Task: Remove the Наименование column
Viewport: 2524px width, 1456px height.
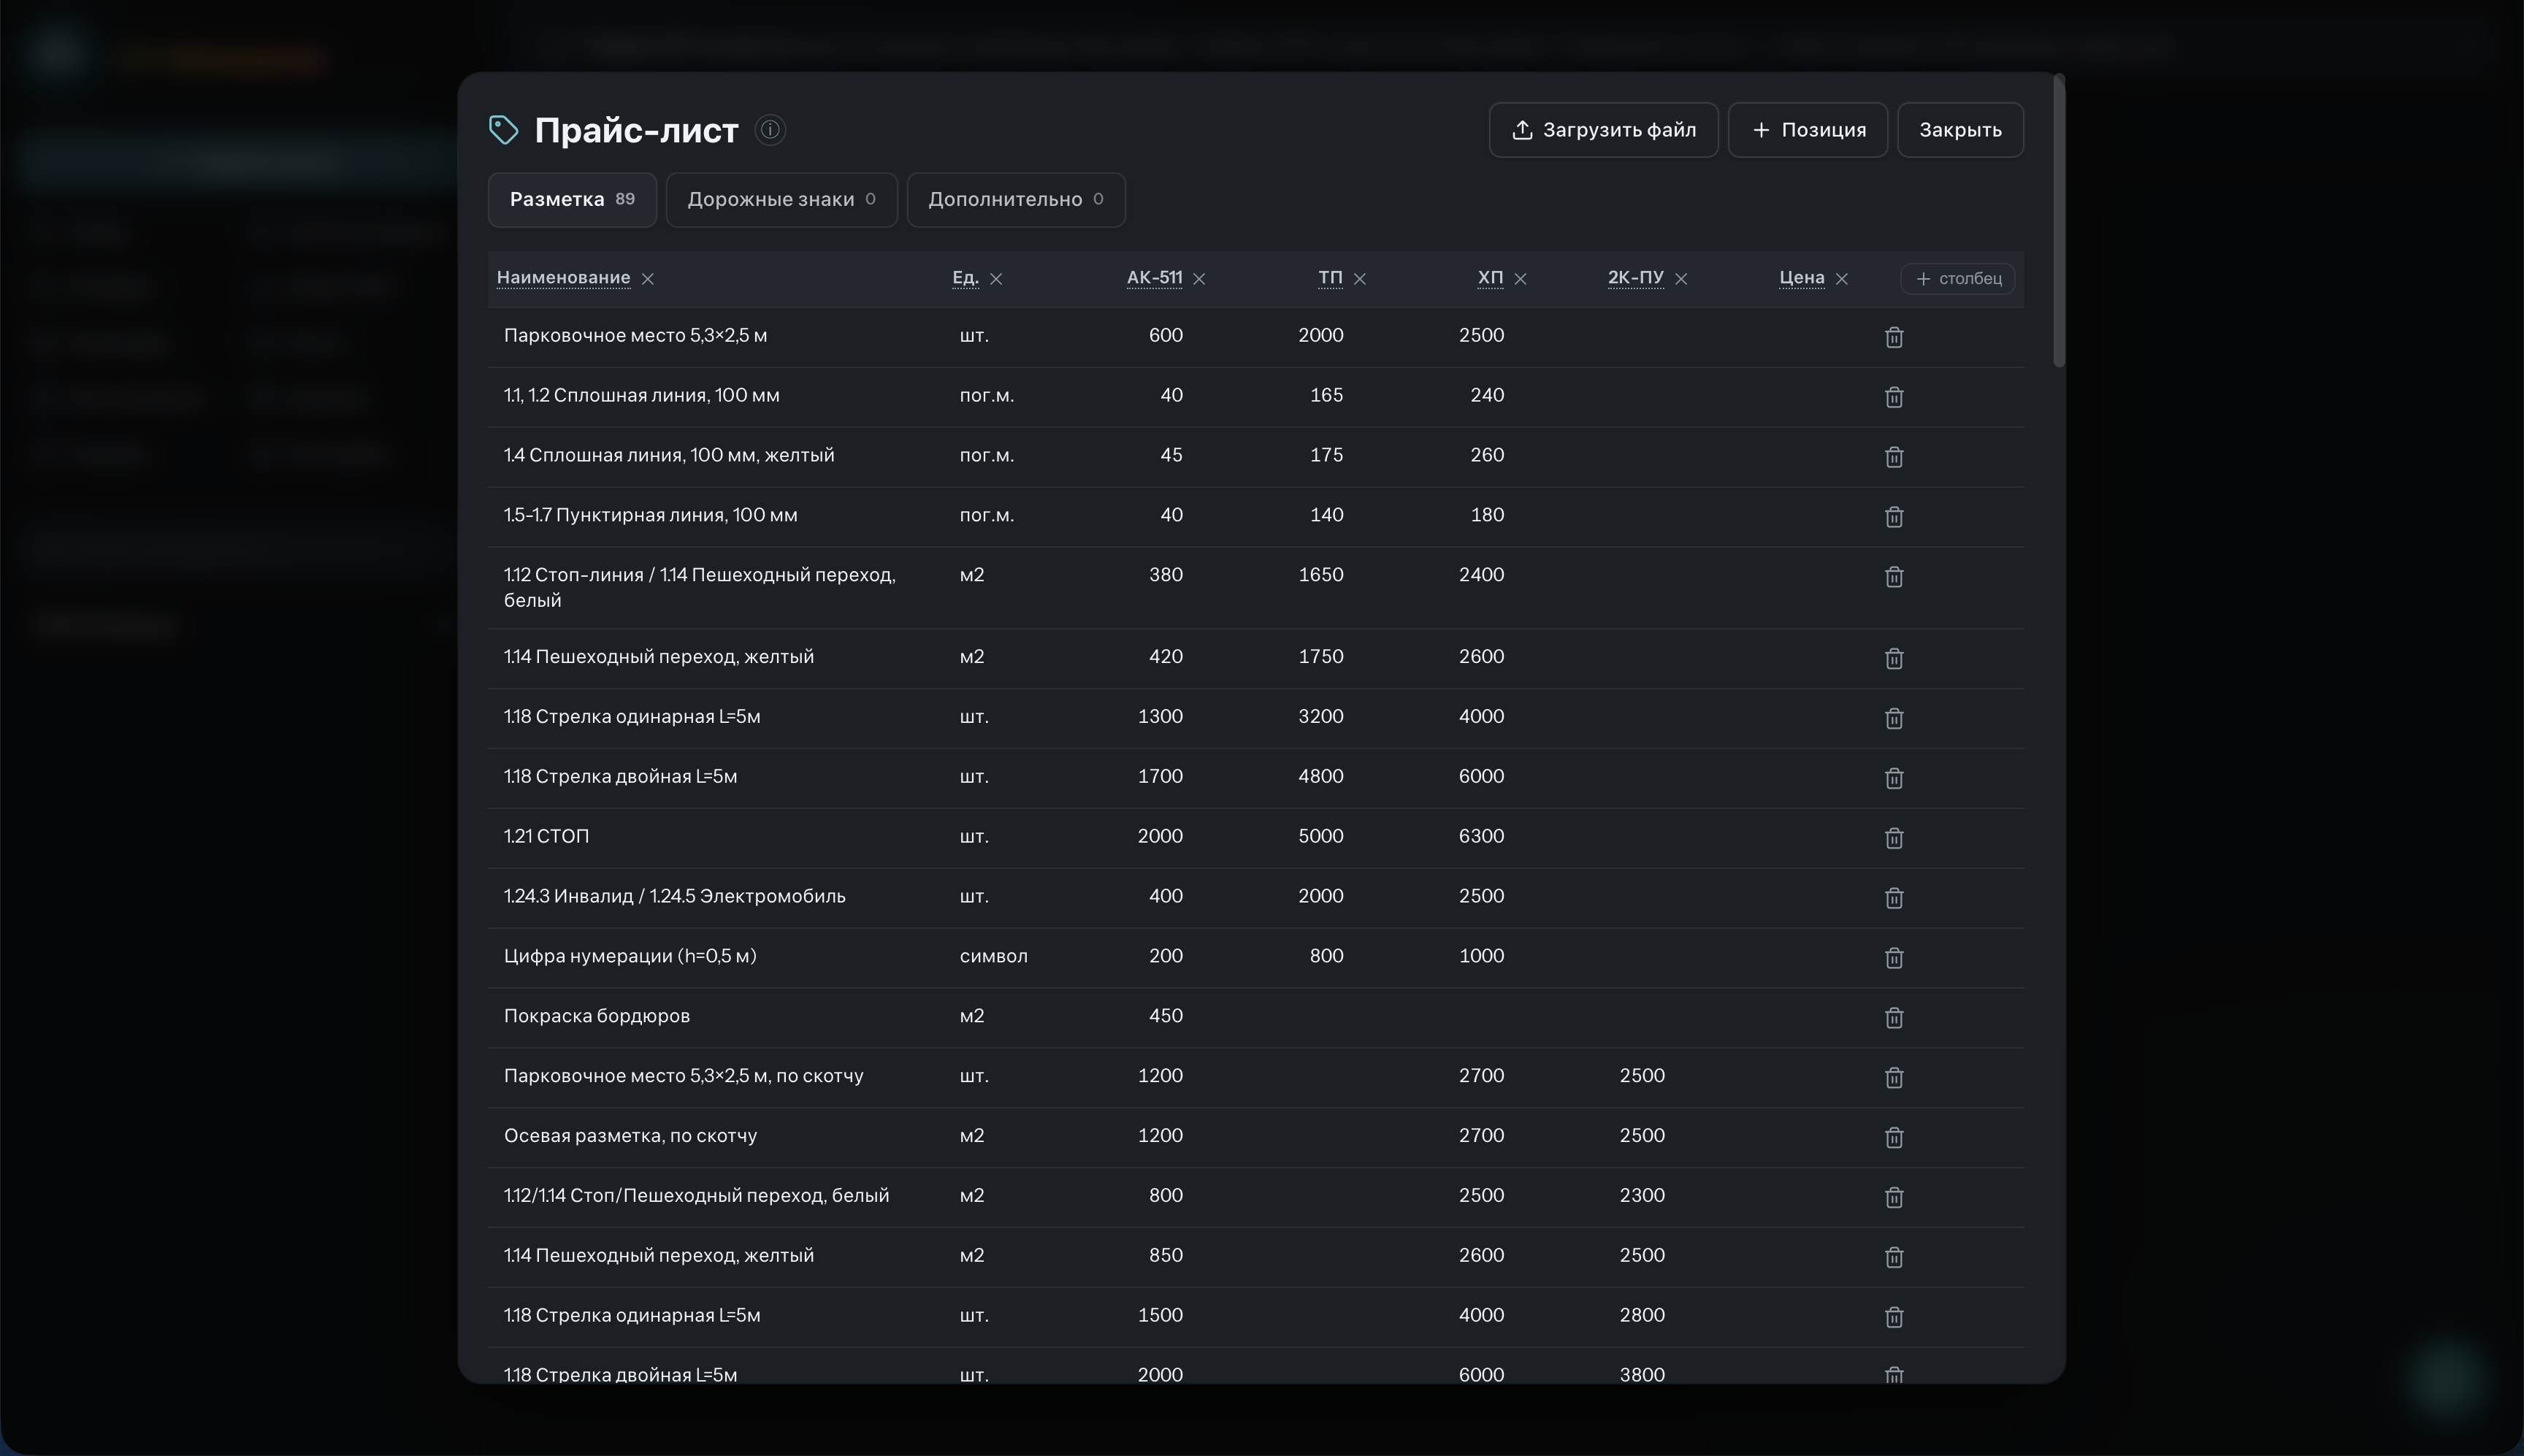Action: [x=648, y=279]
